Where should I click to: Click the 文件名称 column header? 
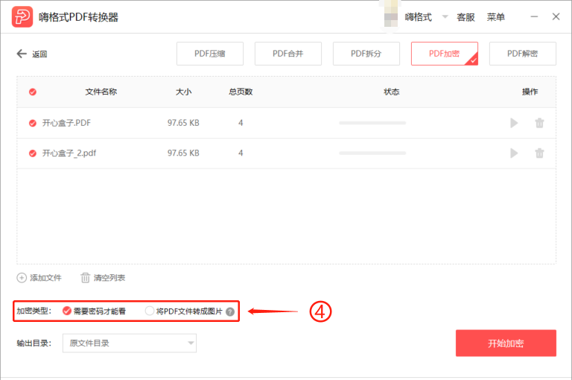pyautogui.click(x=101, y=92)
